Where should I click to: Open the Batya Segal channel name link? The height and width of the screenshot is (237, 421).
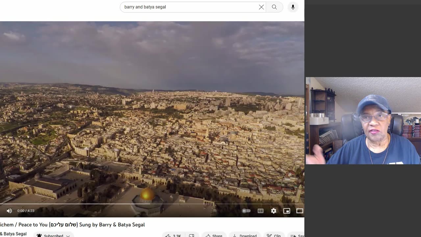[13, 234]
